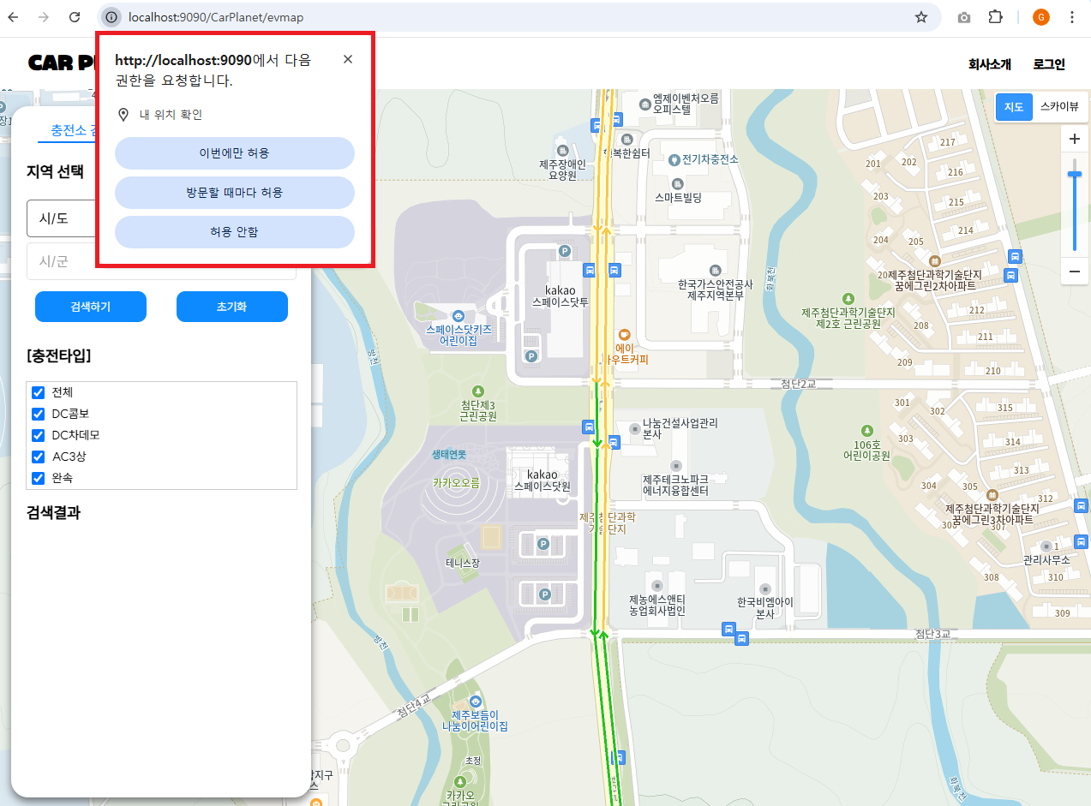Click the map zoom in plus button
Image resolution: width=1091 pixels, height=806 pixels.
1075,139
